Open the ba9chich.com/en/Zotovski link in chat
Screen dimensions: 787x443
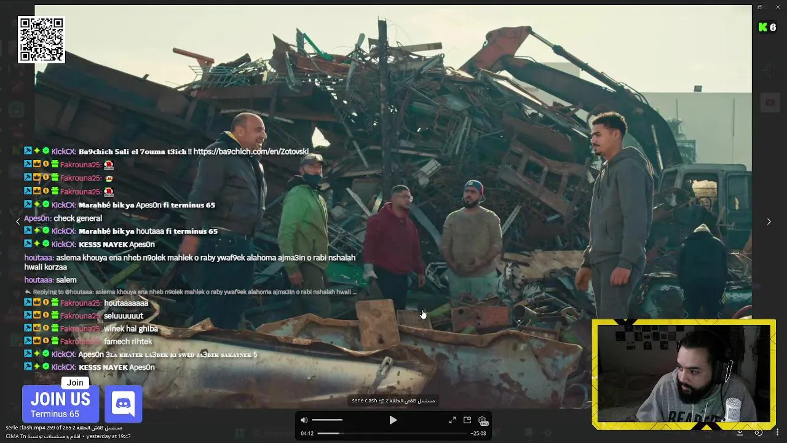point(251,151)
